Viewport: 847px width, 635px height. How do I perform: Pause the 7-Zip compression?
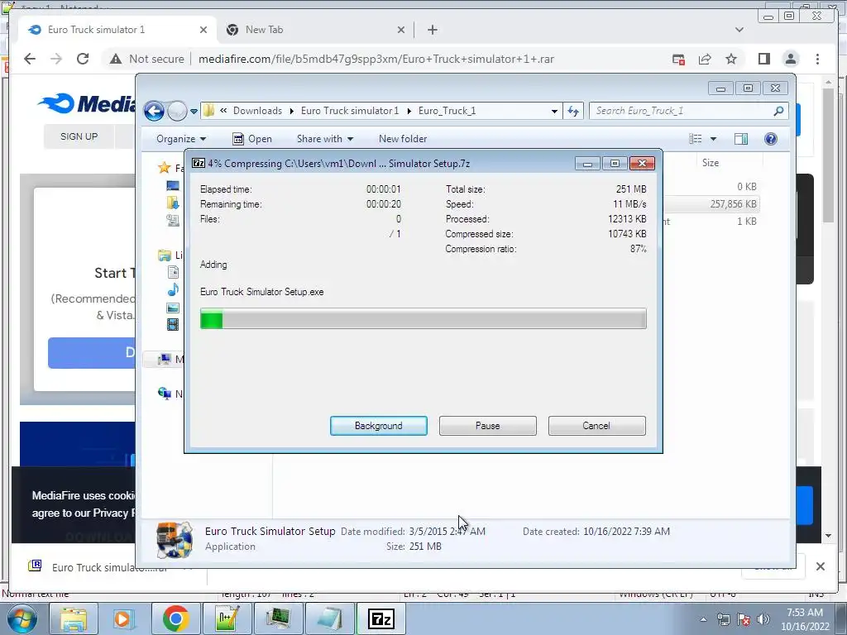[487, 426]
